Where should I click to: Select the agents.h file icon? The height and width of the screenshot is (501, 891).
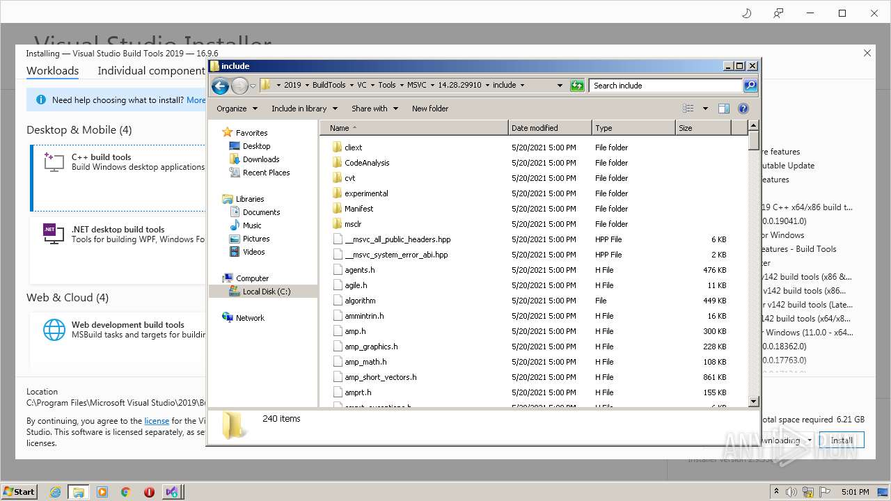click(338, 270)
